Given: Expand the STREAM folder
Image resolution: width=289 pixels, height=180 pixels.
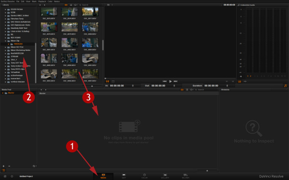Looking at the screenshot, I should tap(5, 57).
